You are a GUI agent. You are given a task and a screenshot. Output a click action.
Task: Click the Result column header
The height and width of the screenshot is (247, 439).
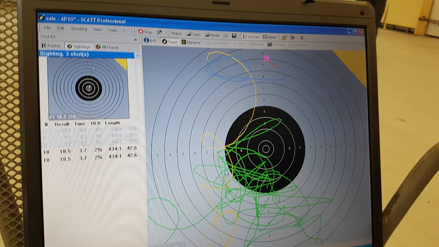[62, 124]
